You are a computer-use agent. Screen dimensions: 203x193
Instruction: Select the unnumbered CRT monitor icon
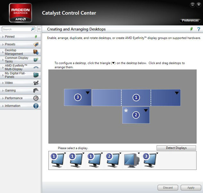[132, 161]
